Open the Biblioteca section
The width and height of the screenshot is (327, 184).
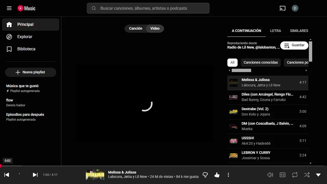(x=31, y=49)
